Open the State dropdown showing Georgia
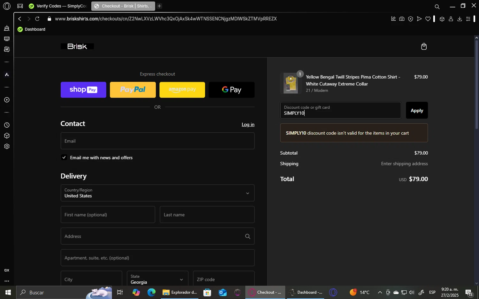Image resolution: width=479 pixels, height=299 pixels. point(157,279)
